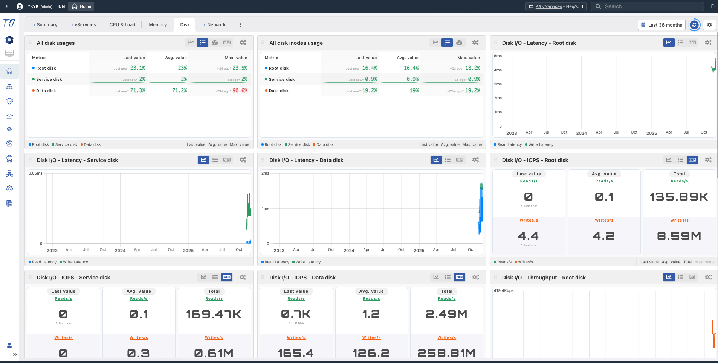Switch to the CPU & Load tab
The image size is (718, 363).
click(x=122, y=25)
